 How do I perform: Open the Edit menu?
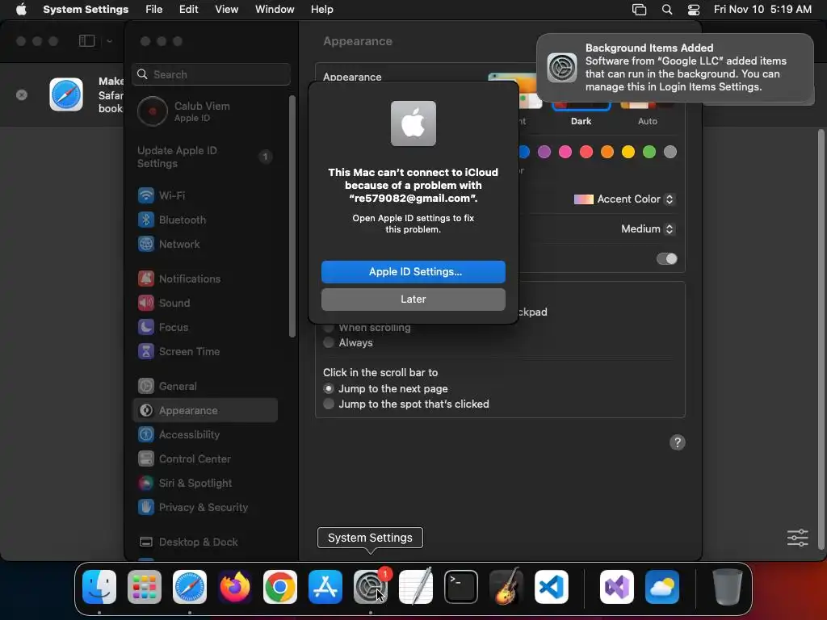click(189, 10)
